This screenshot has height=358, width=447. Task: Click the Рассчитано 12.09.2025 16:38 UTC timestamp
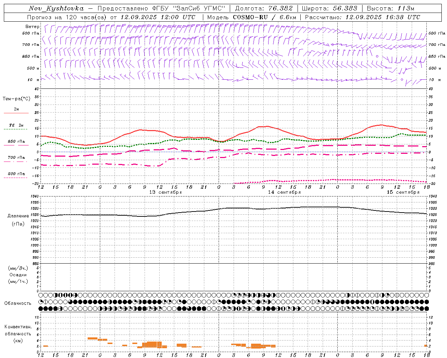tap(362, 17)
